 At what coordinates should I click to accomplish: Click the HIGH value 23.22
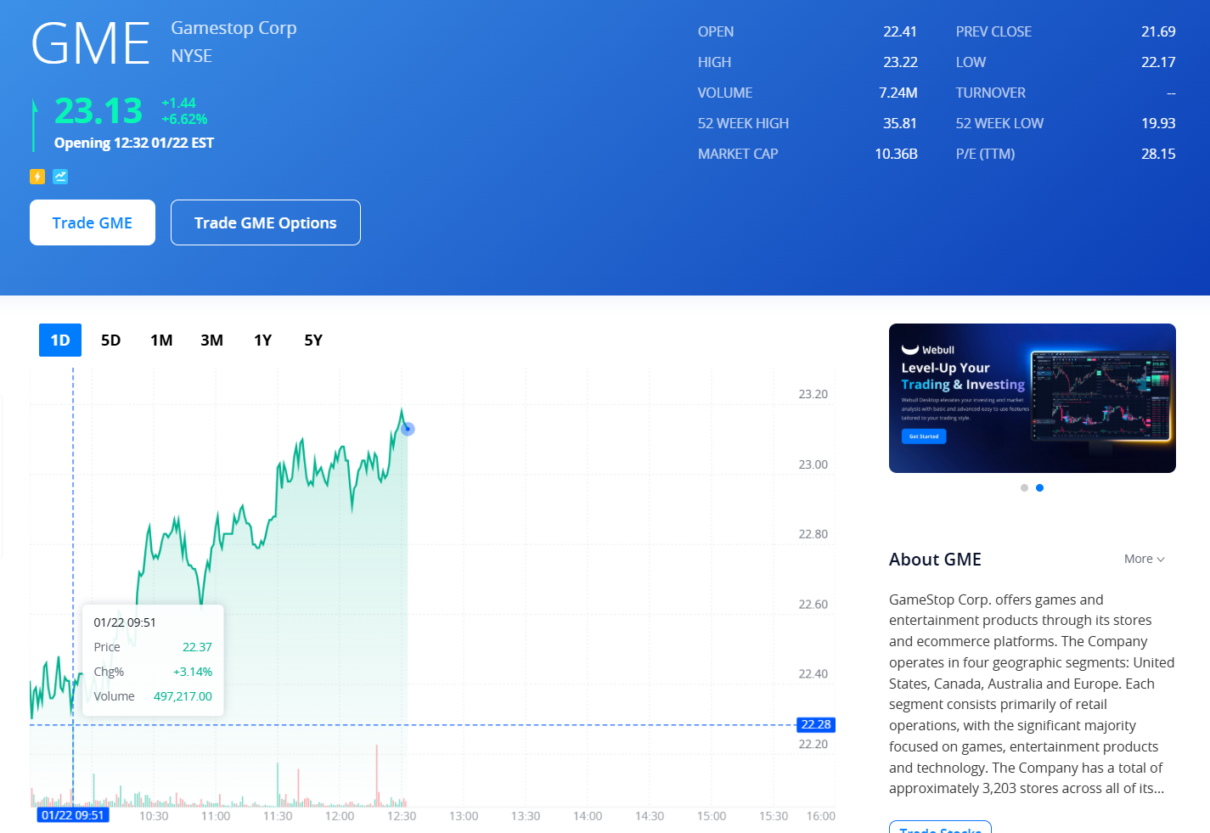click(x=900, y=62)
